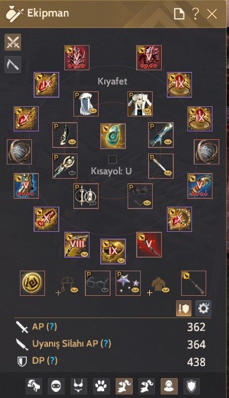Toggle the paw pet visibility icon
The height and width of the screenshot is (398, 229).
pos(101,387)
